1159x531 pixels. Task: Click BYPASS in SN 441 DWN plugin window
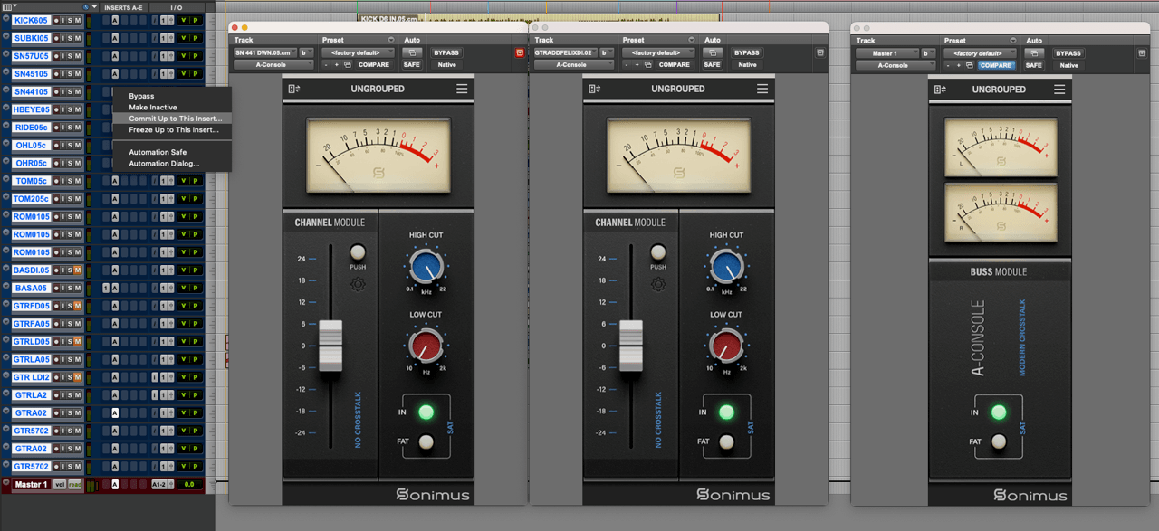[x=446, y=52]
